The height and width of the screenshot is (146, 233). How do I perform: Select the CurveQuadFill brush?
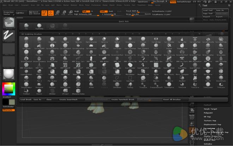click(39, 46)
